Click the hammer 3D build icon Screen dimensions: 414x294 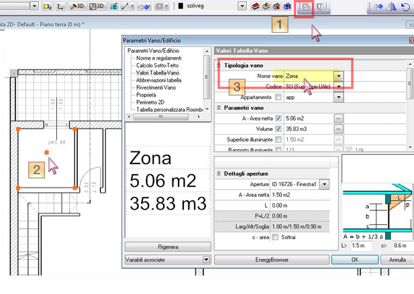coord(77,6)
